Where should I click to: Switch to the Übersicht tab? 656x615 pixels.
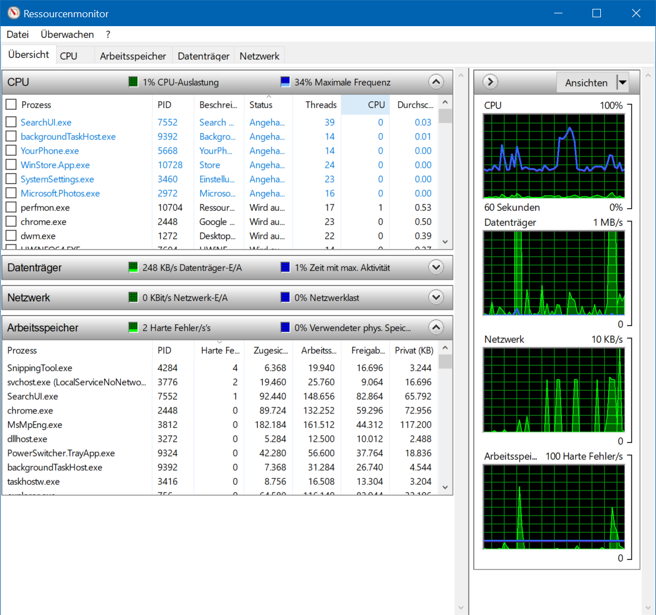[x=28, y=55]
